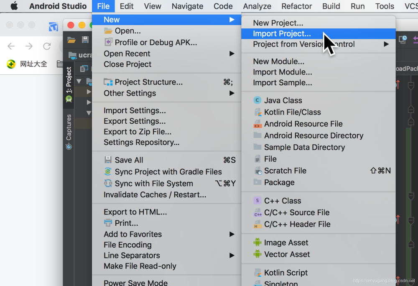Click the Vector Asset android icon
This screenshot has width=418, height=286.
click(x=257, y=254)
